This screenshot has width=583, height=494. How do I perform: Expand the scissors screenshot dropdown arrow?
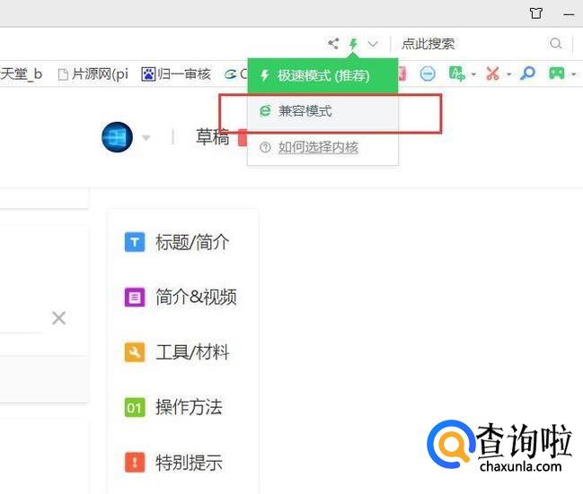click(x=508, y=74)
